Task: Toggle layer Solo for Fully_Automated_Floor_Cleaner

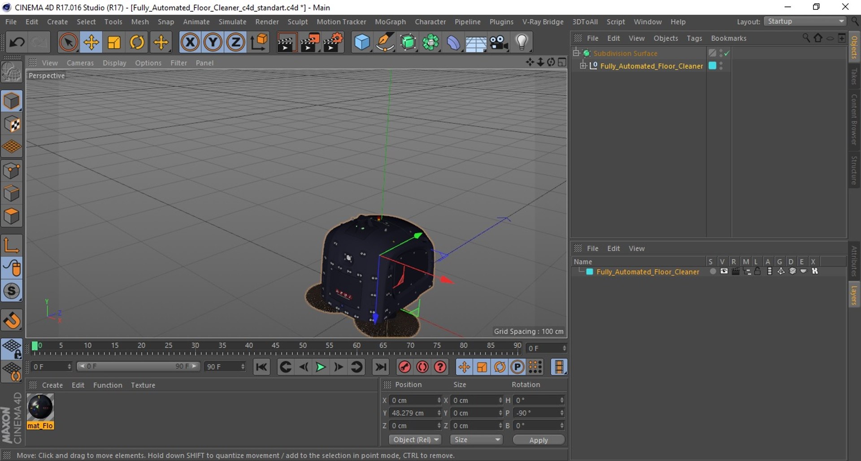Action: click(x=713, y=272)
